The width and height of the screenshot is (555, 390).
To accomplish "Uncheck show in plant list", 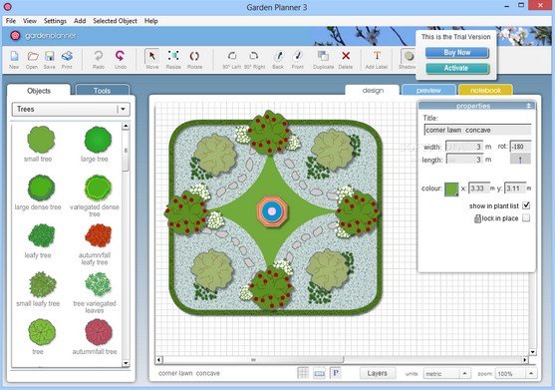I will 526,205.
